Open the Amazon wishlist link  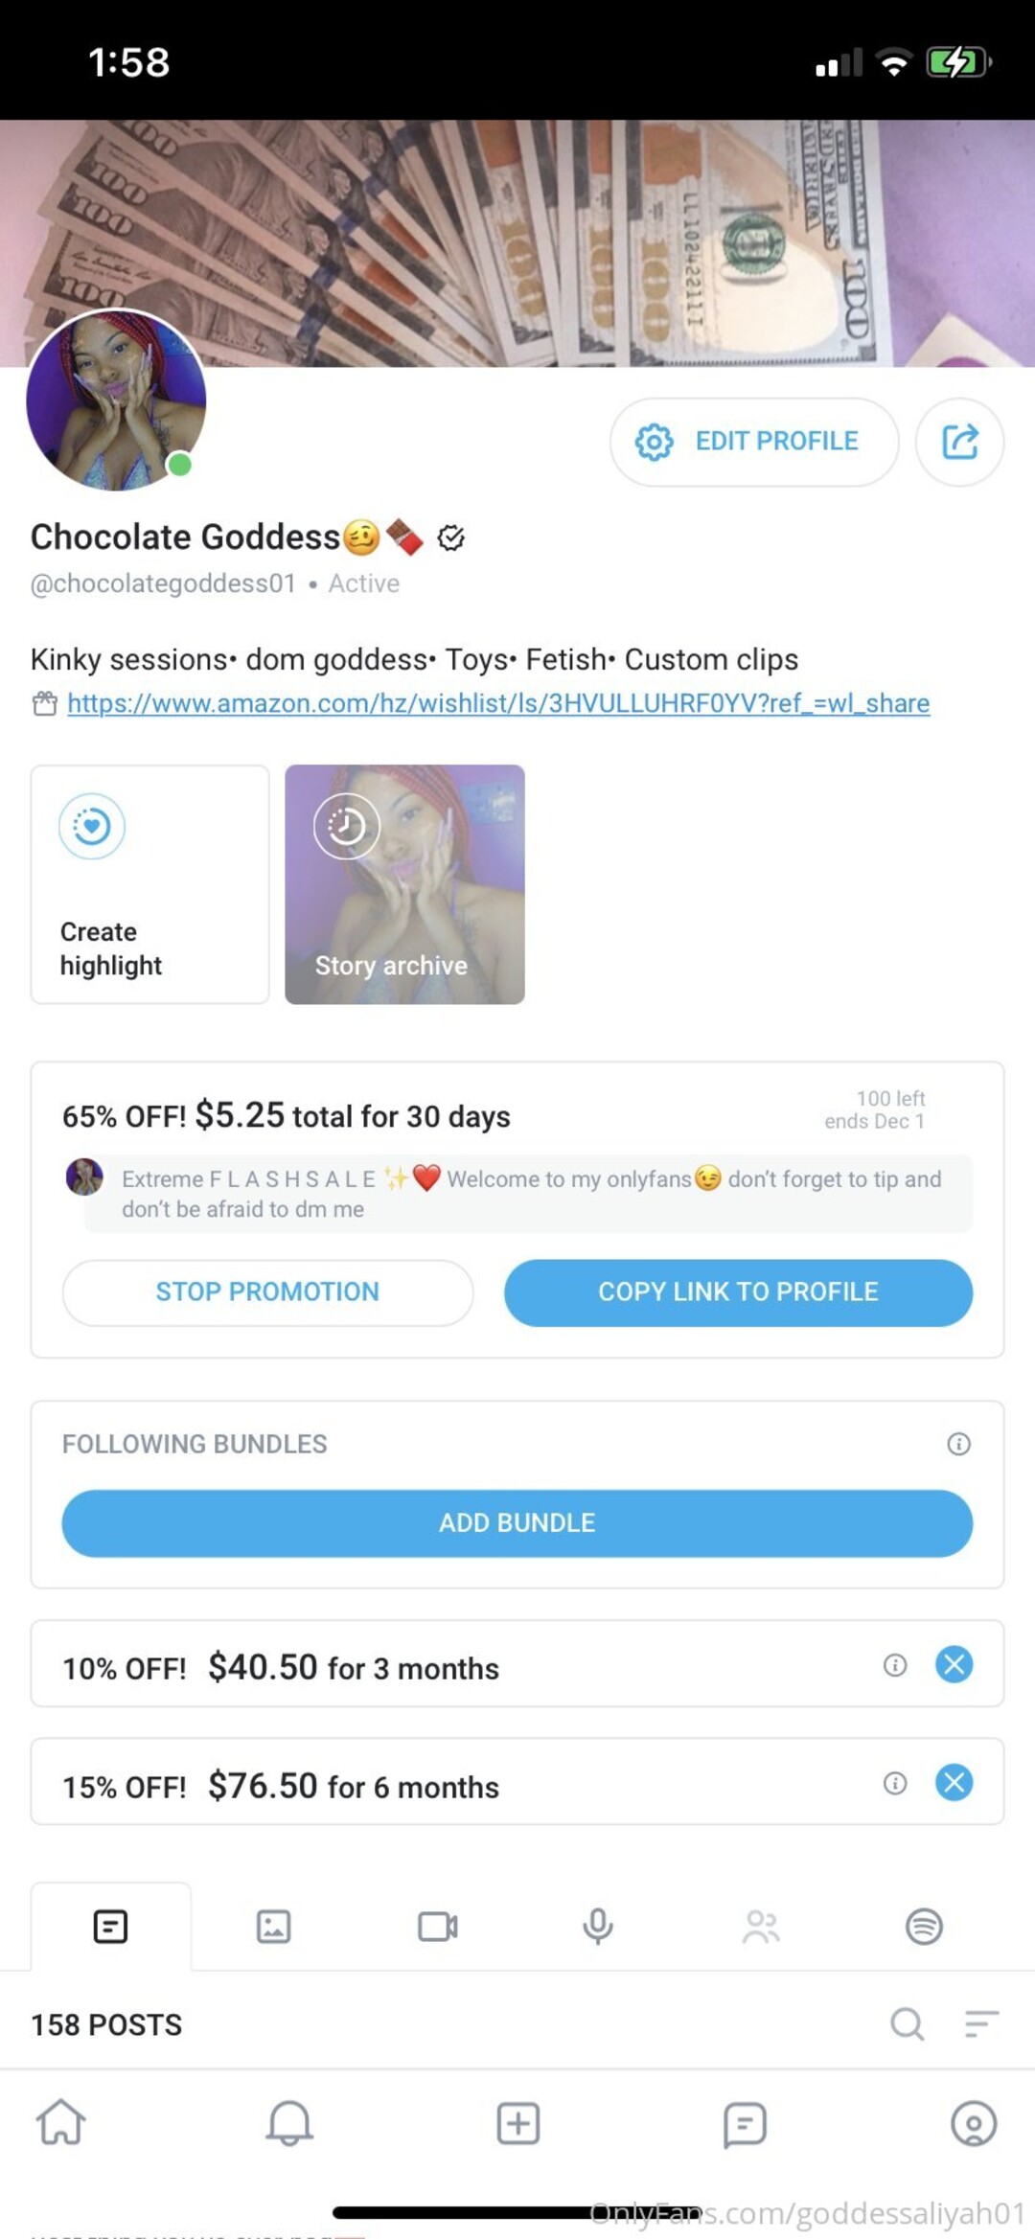[x=498, y=703]
